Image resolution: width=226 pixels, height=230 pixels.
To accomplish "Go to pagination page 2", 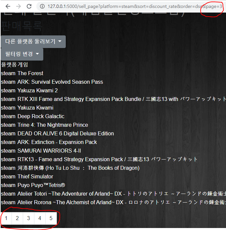I will click(17, 218).
